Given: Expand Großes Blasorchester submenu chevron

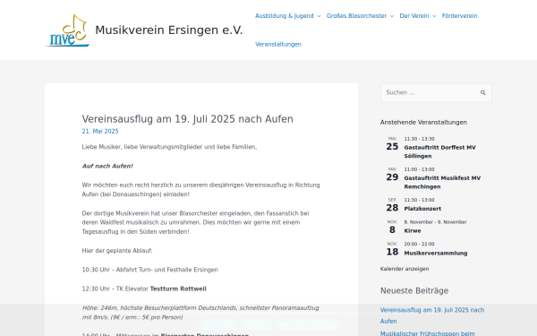Looking at the screenshot, I should tap(392, 16).
